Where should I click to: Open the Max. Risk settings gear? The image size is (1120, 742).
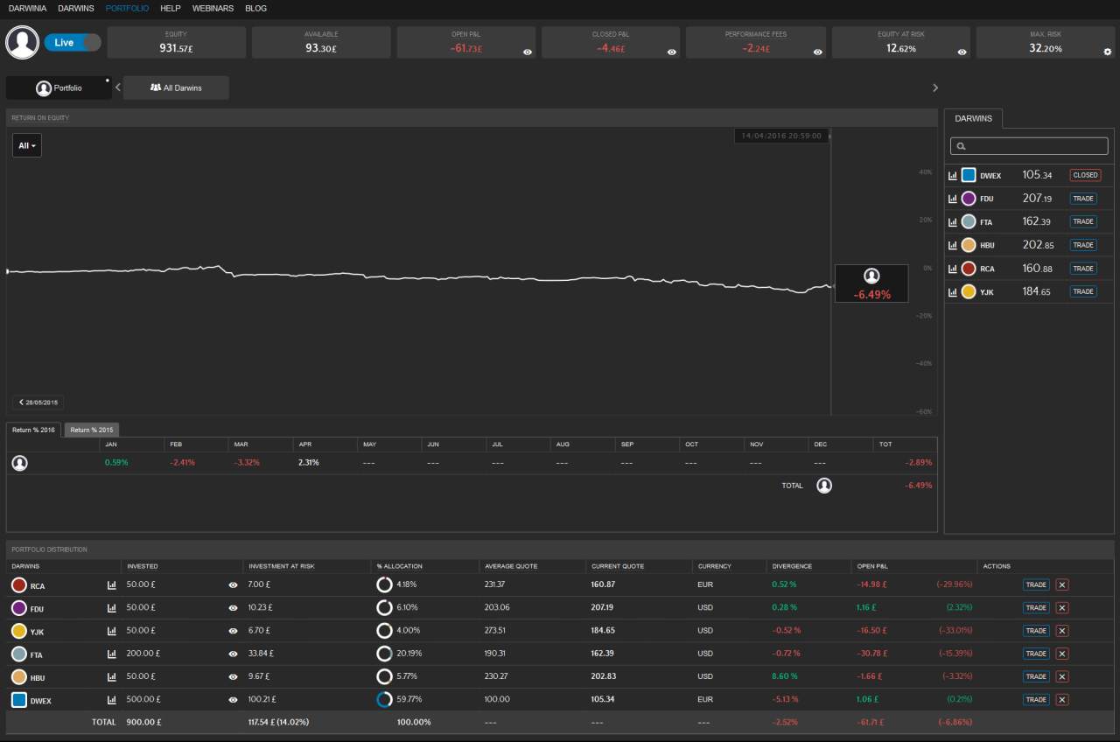click(1107, 52)
